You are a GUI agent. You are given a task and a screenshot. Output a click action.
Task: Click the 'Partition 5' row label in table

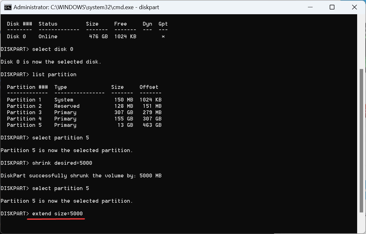[24, 125]
